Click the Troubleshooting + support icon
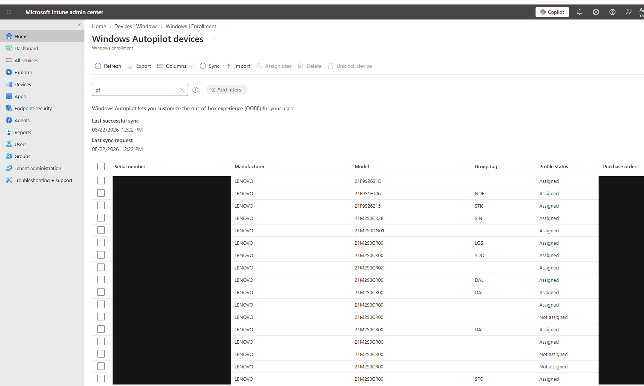The image size is (644, 386). point(9,180)
